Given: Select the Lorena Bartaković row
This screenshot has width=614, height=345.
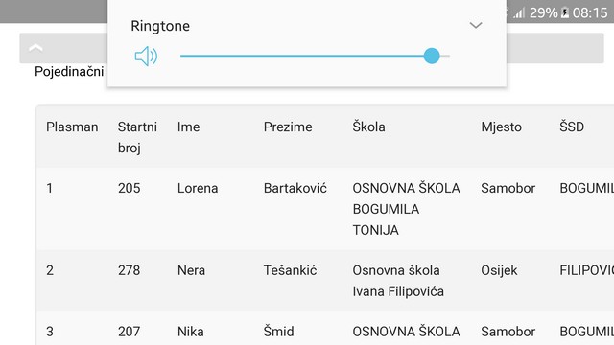Looking at the screenshot, I should tap(325, 209).
